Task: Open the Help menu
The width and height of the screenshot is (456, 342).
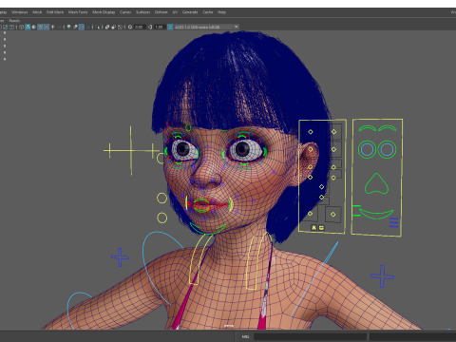Action: click(x=221, y=12)
